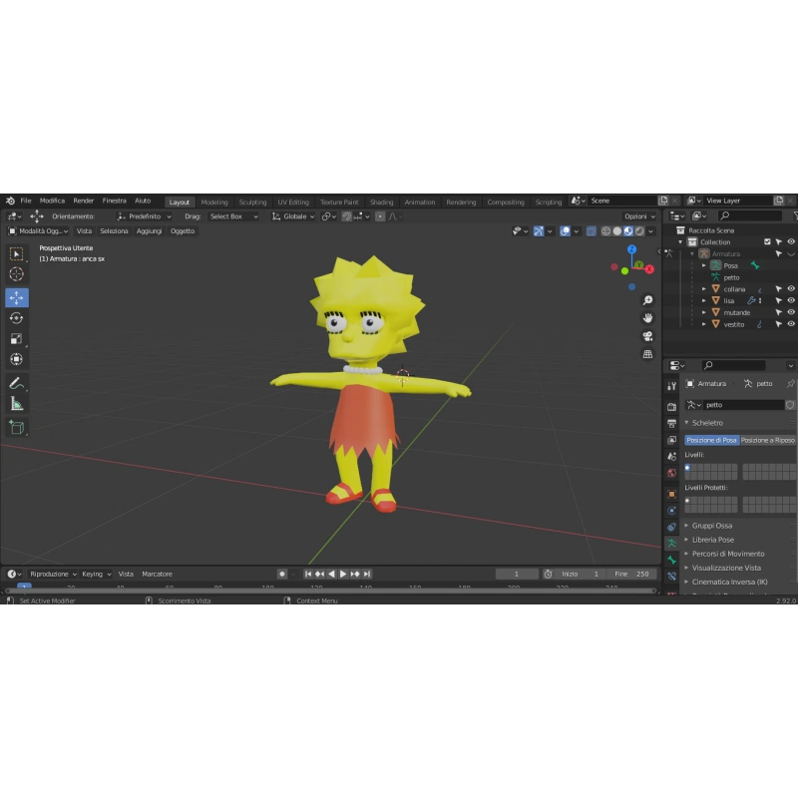Switch to the Sculpting workspace tab
Viewport: 798px width, 798px height.
[x=252, y=202]
